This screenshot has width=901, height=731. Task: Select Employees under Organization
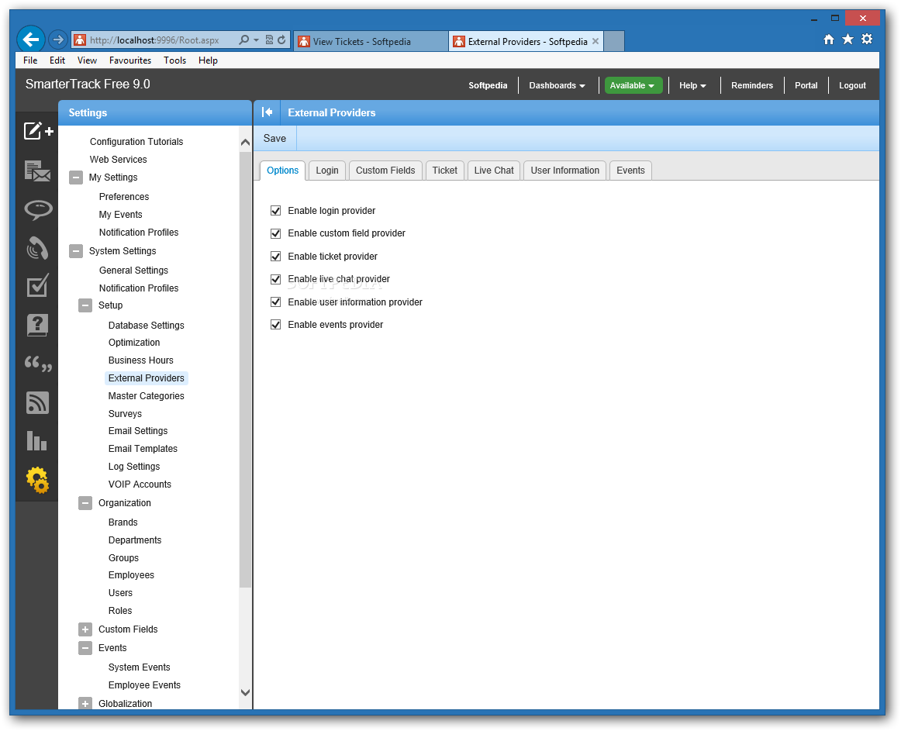click(131, 575)
